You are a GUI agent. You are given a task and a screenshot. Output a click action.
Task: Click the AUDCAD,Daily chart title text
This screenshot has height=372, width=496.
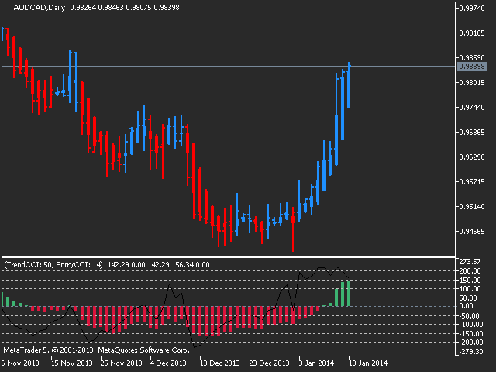coord(35,8)
